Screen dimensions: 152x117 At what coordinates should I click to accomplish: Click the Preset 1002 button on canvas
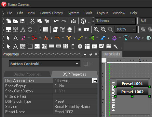[132, 92]
